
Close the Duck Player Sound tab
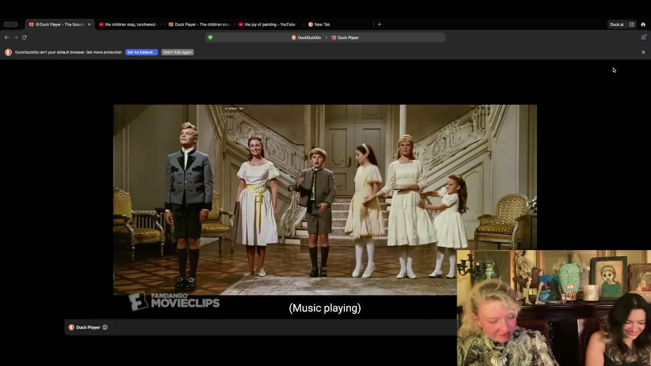click(x=89, y=24)
